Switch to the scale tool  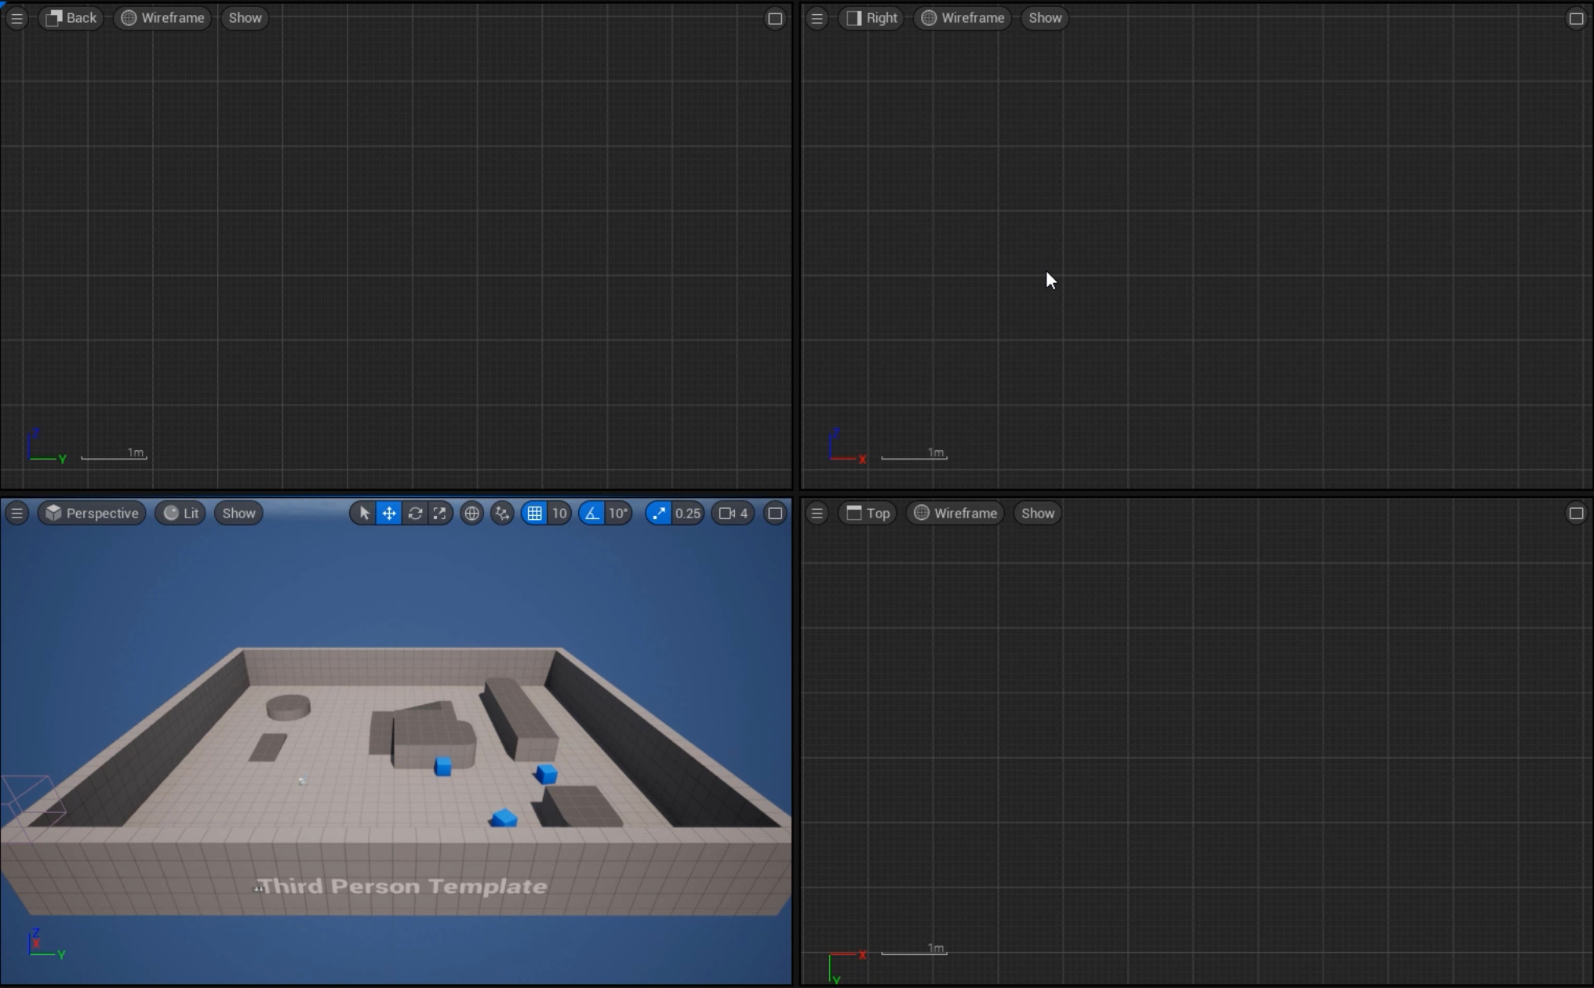click(x=440, y=514)
